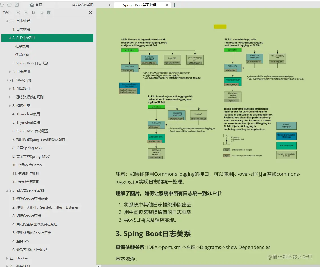Click the SLF4J logback-classic diagram

point(161,66)
